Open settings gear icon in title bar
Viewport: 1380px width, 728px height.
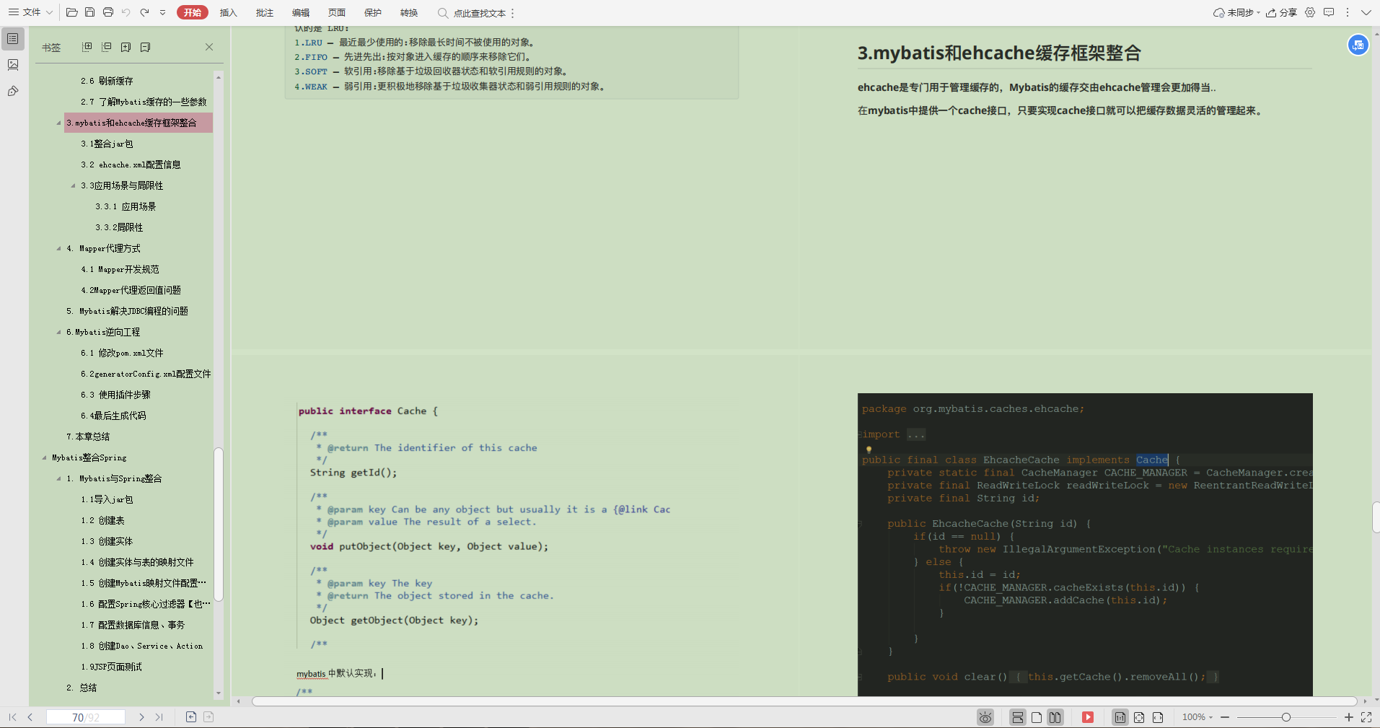(x=1310, y=12)
